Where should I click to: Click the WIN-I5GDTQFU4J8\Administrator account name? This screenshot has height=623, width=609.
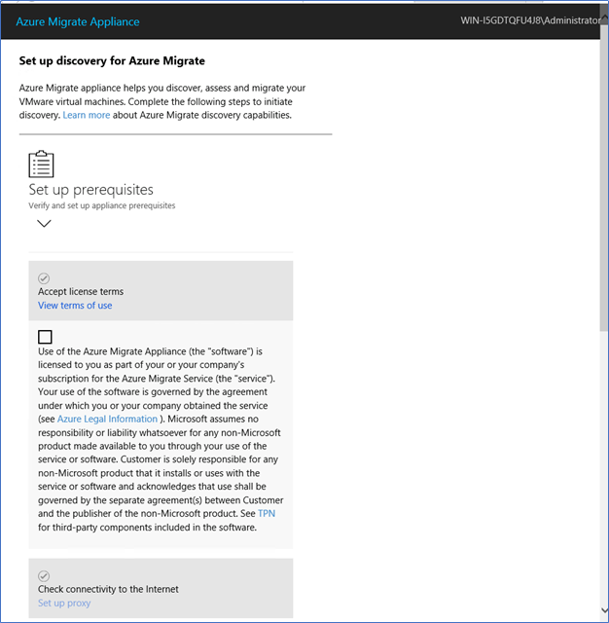530,20
